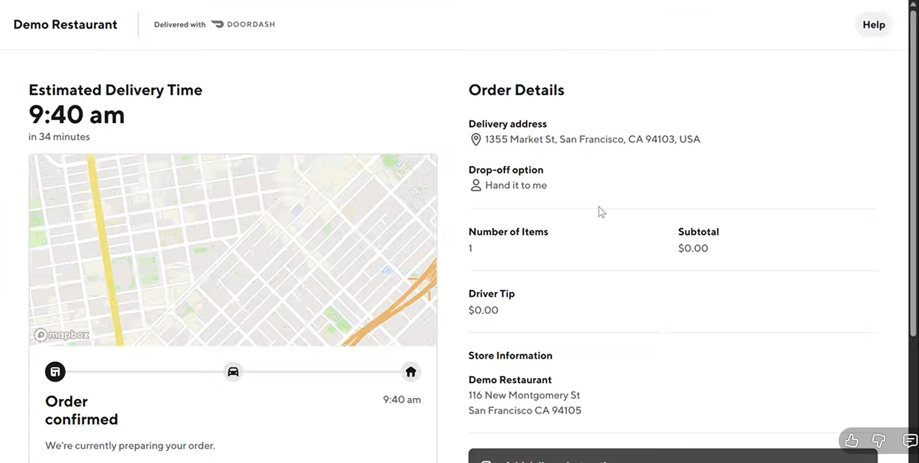Click the delivery progress bar track
This screenshot has width=919, height=463.
(x=144, y=372)
